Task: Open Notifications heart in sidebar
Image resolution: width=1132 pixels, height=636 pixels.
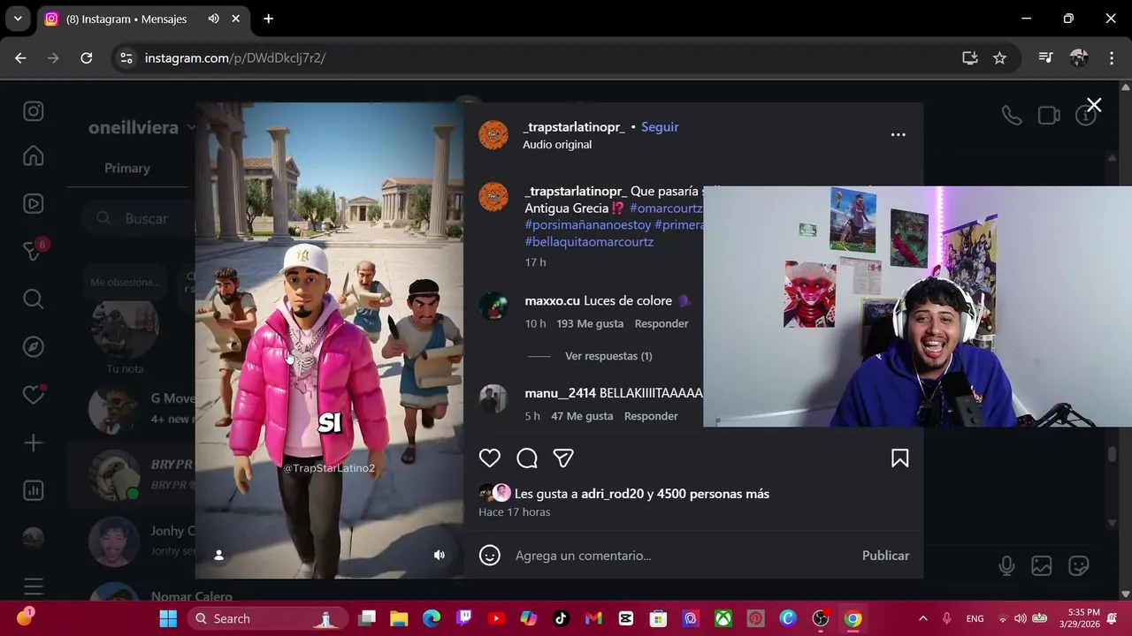Action: [x=34, y=395]
